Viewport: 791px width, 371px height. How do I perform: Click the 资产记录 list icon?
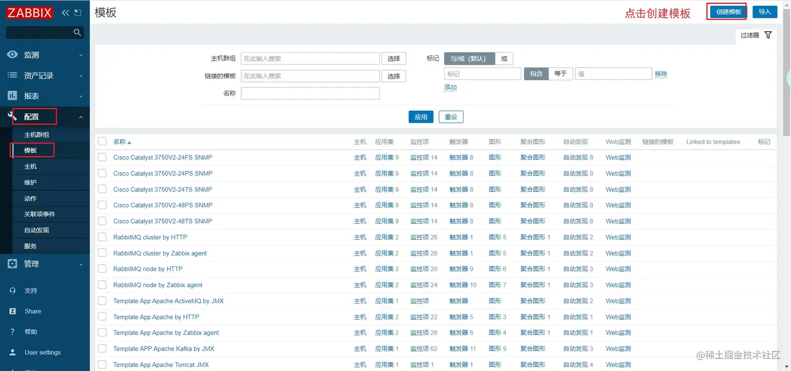pos(13,75)
